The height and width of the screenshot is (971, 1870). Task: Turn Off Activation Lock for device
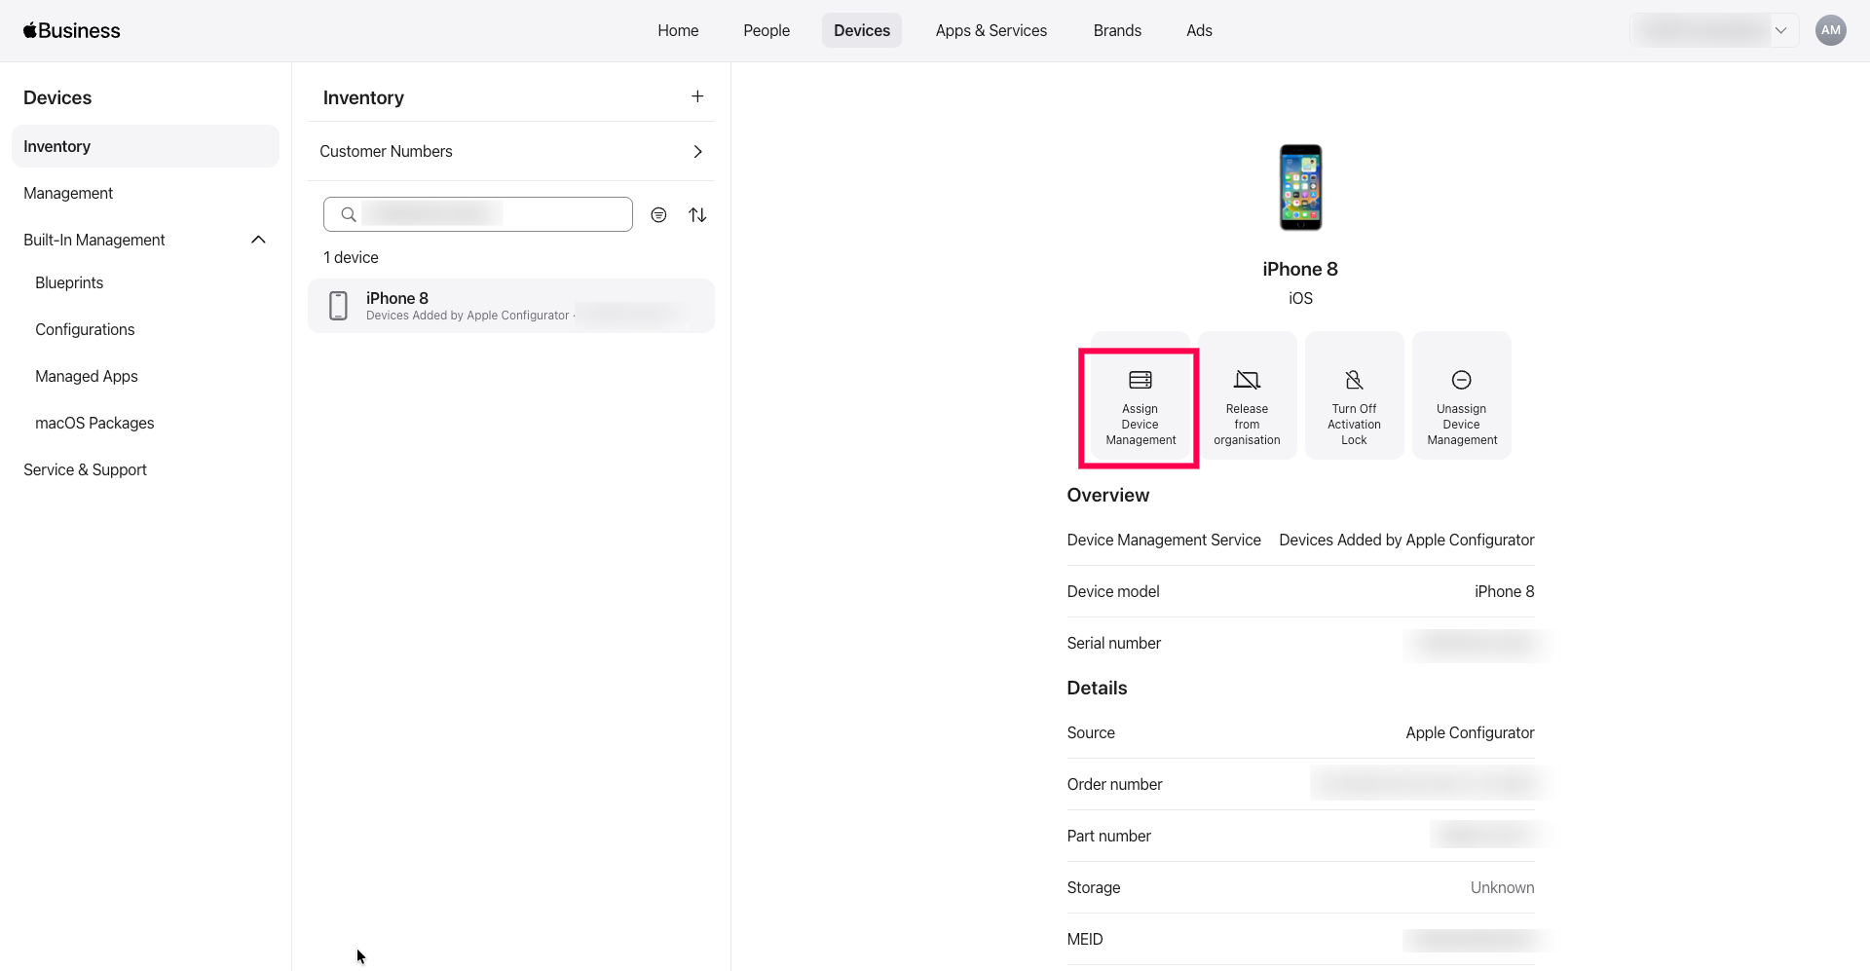tap(1354, 395)
